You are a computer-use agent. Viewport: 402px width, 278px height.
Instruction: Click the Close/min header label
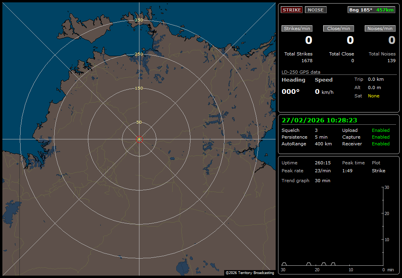tap(338, 29)
